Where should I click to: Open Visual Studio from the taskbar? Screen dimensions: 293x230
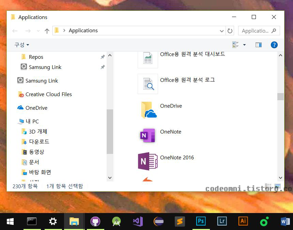[x=138, y=222]
